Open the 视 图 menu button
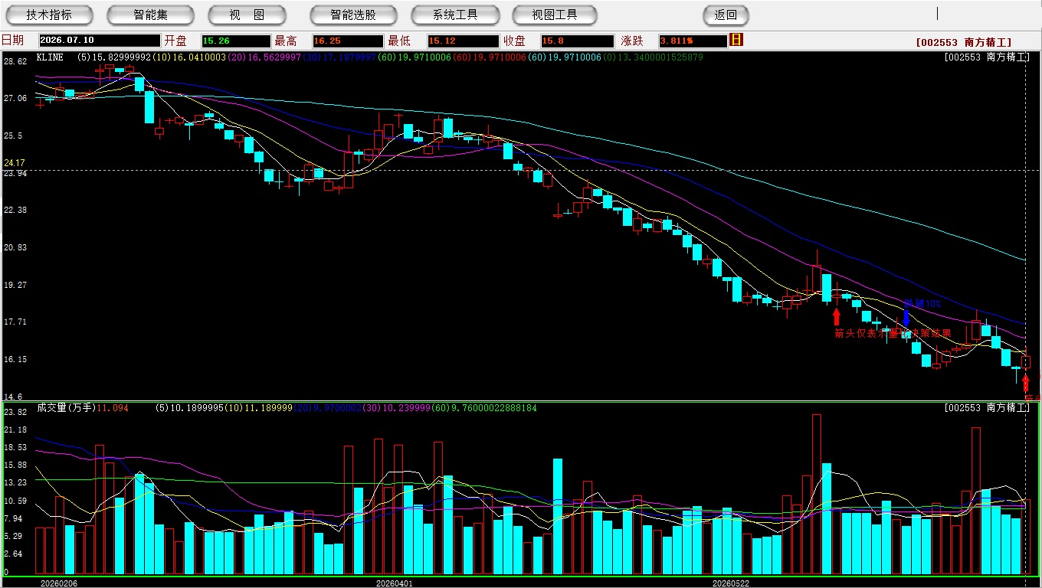The height and width of the screenshot is (588, 1042). pyautogui.click(x=247, y=15)
